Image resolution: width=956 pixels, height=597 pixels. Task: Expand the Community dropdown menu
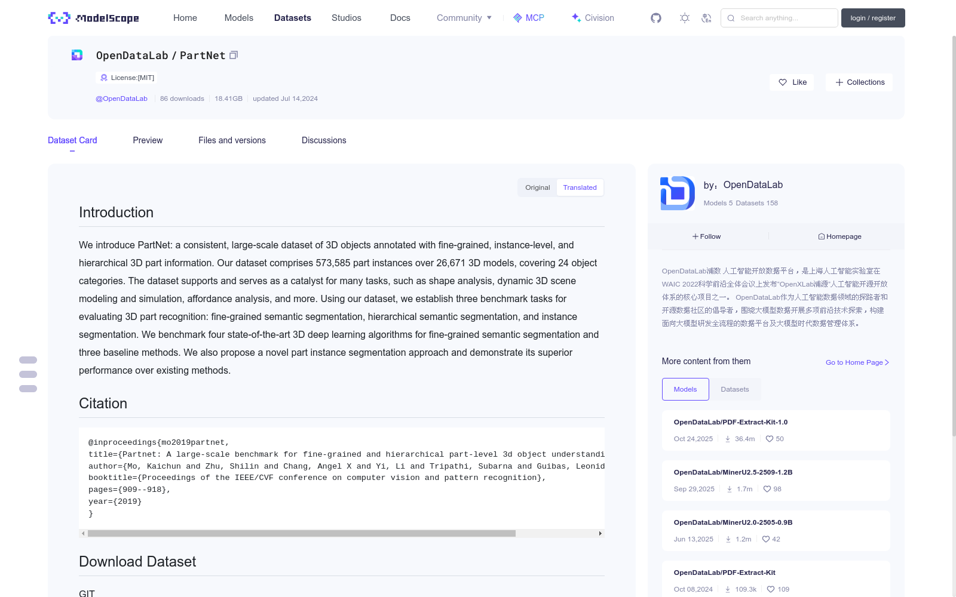(464, 18)
